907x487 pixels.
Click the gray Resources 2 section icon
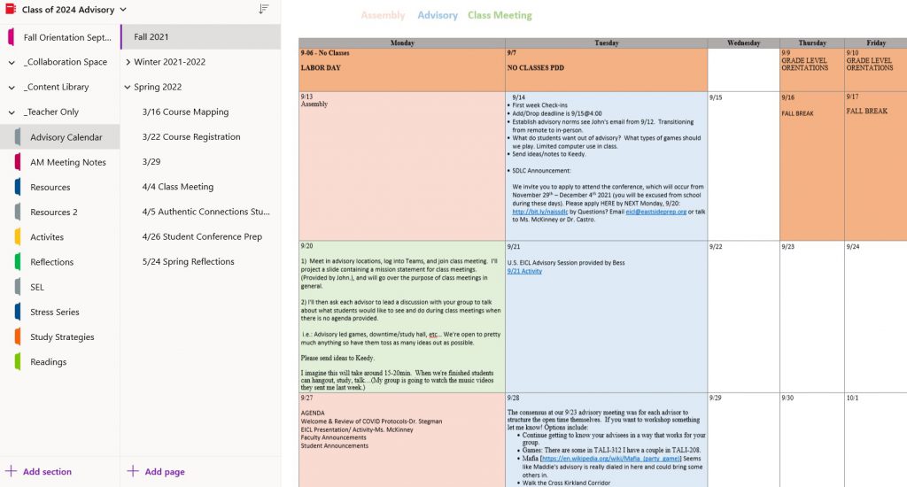click(18, 213)
